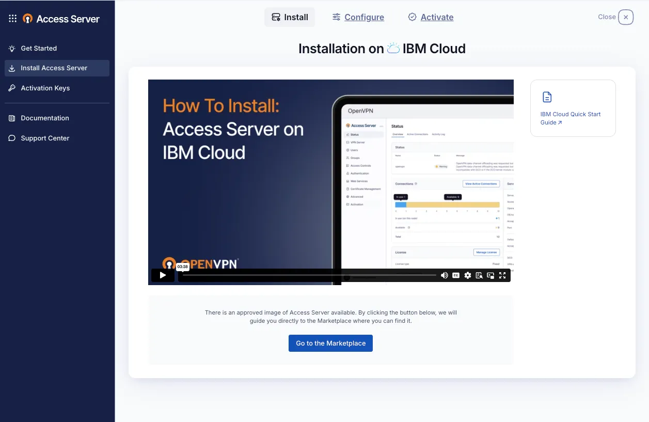This screenshot has height=422, width=649.
Task: Toggle closed captions on the video
Action: 456,275
